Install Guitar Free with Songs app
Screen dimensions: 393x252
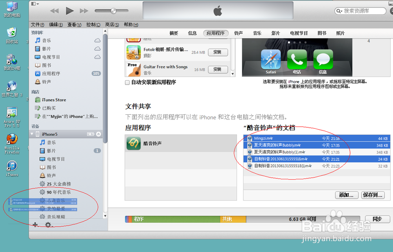pyautogui.click(x=218, y=70)
